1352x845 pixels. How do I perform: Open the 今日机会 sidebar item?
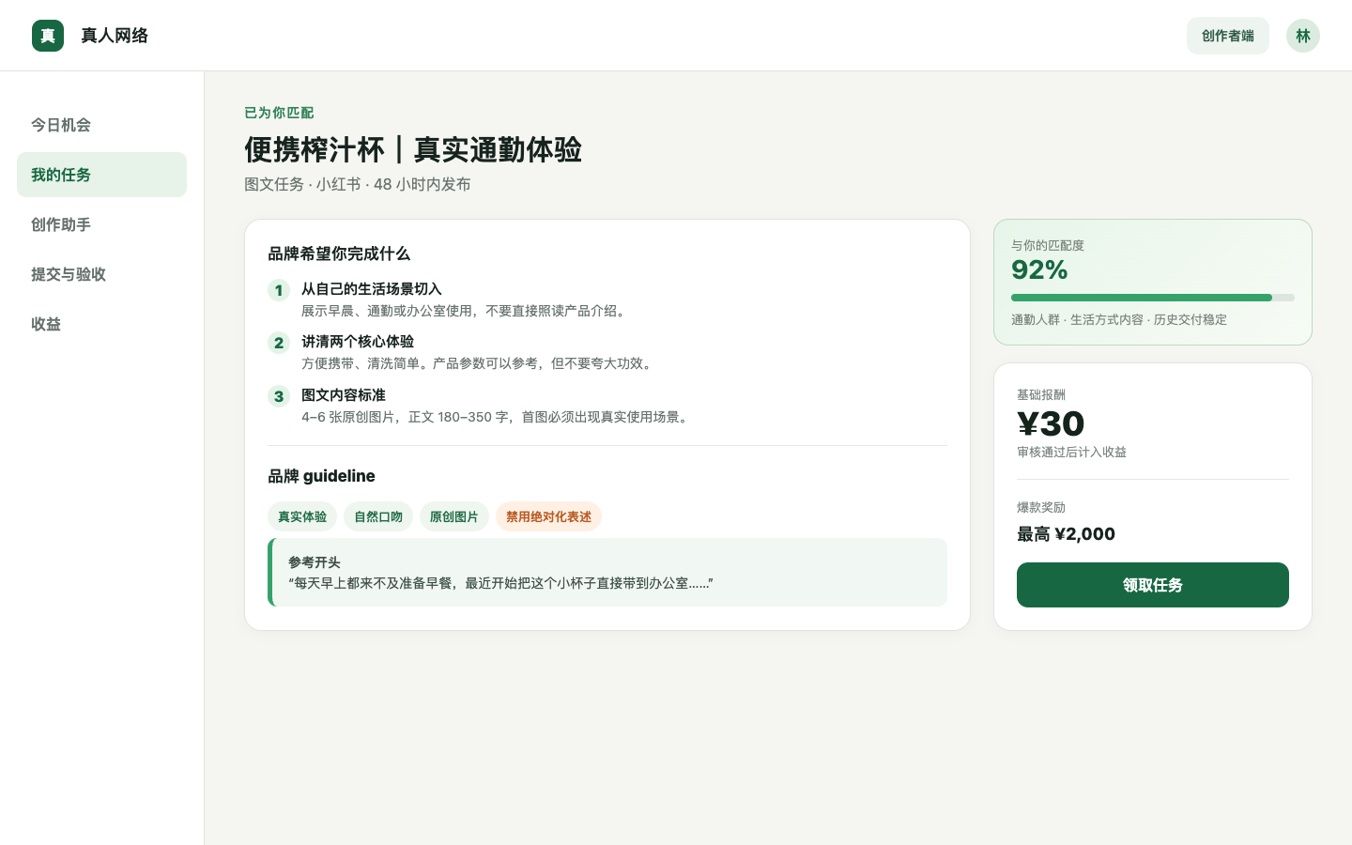pos(101,125)
